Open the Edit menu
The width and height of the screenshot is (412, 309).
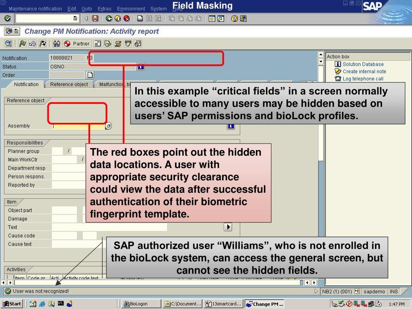click(72, 9)
